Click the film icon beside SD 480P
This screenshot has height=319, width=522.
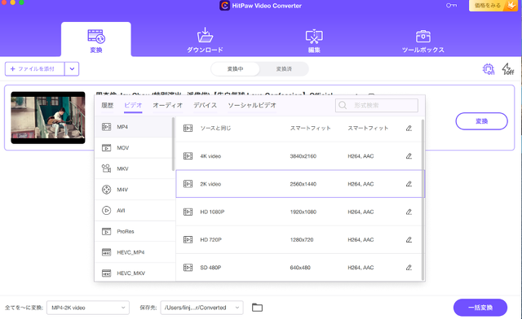pos(188,268)
